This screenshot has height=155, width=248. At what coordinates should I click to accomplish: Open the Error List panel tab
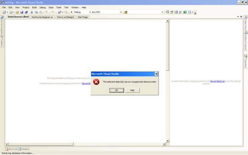point(11,149)
